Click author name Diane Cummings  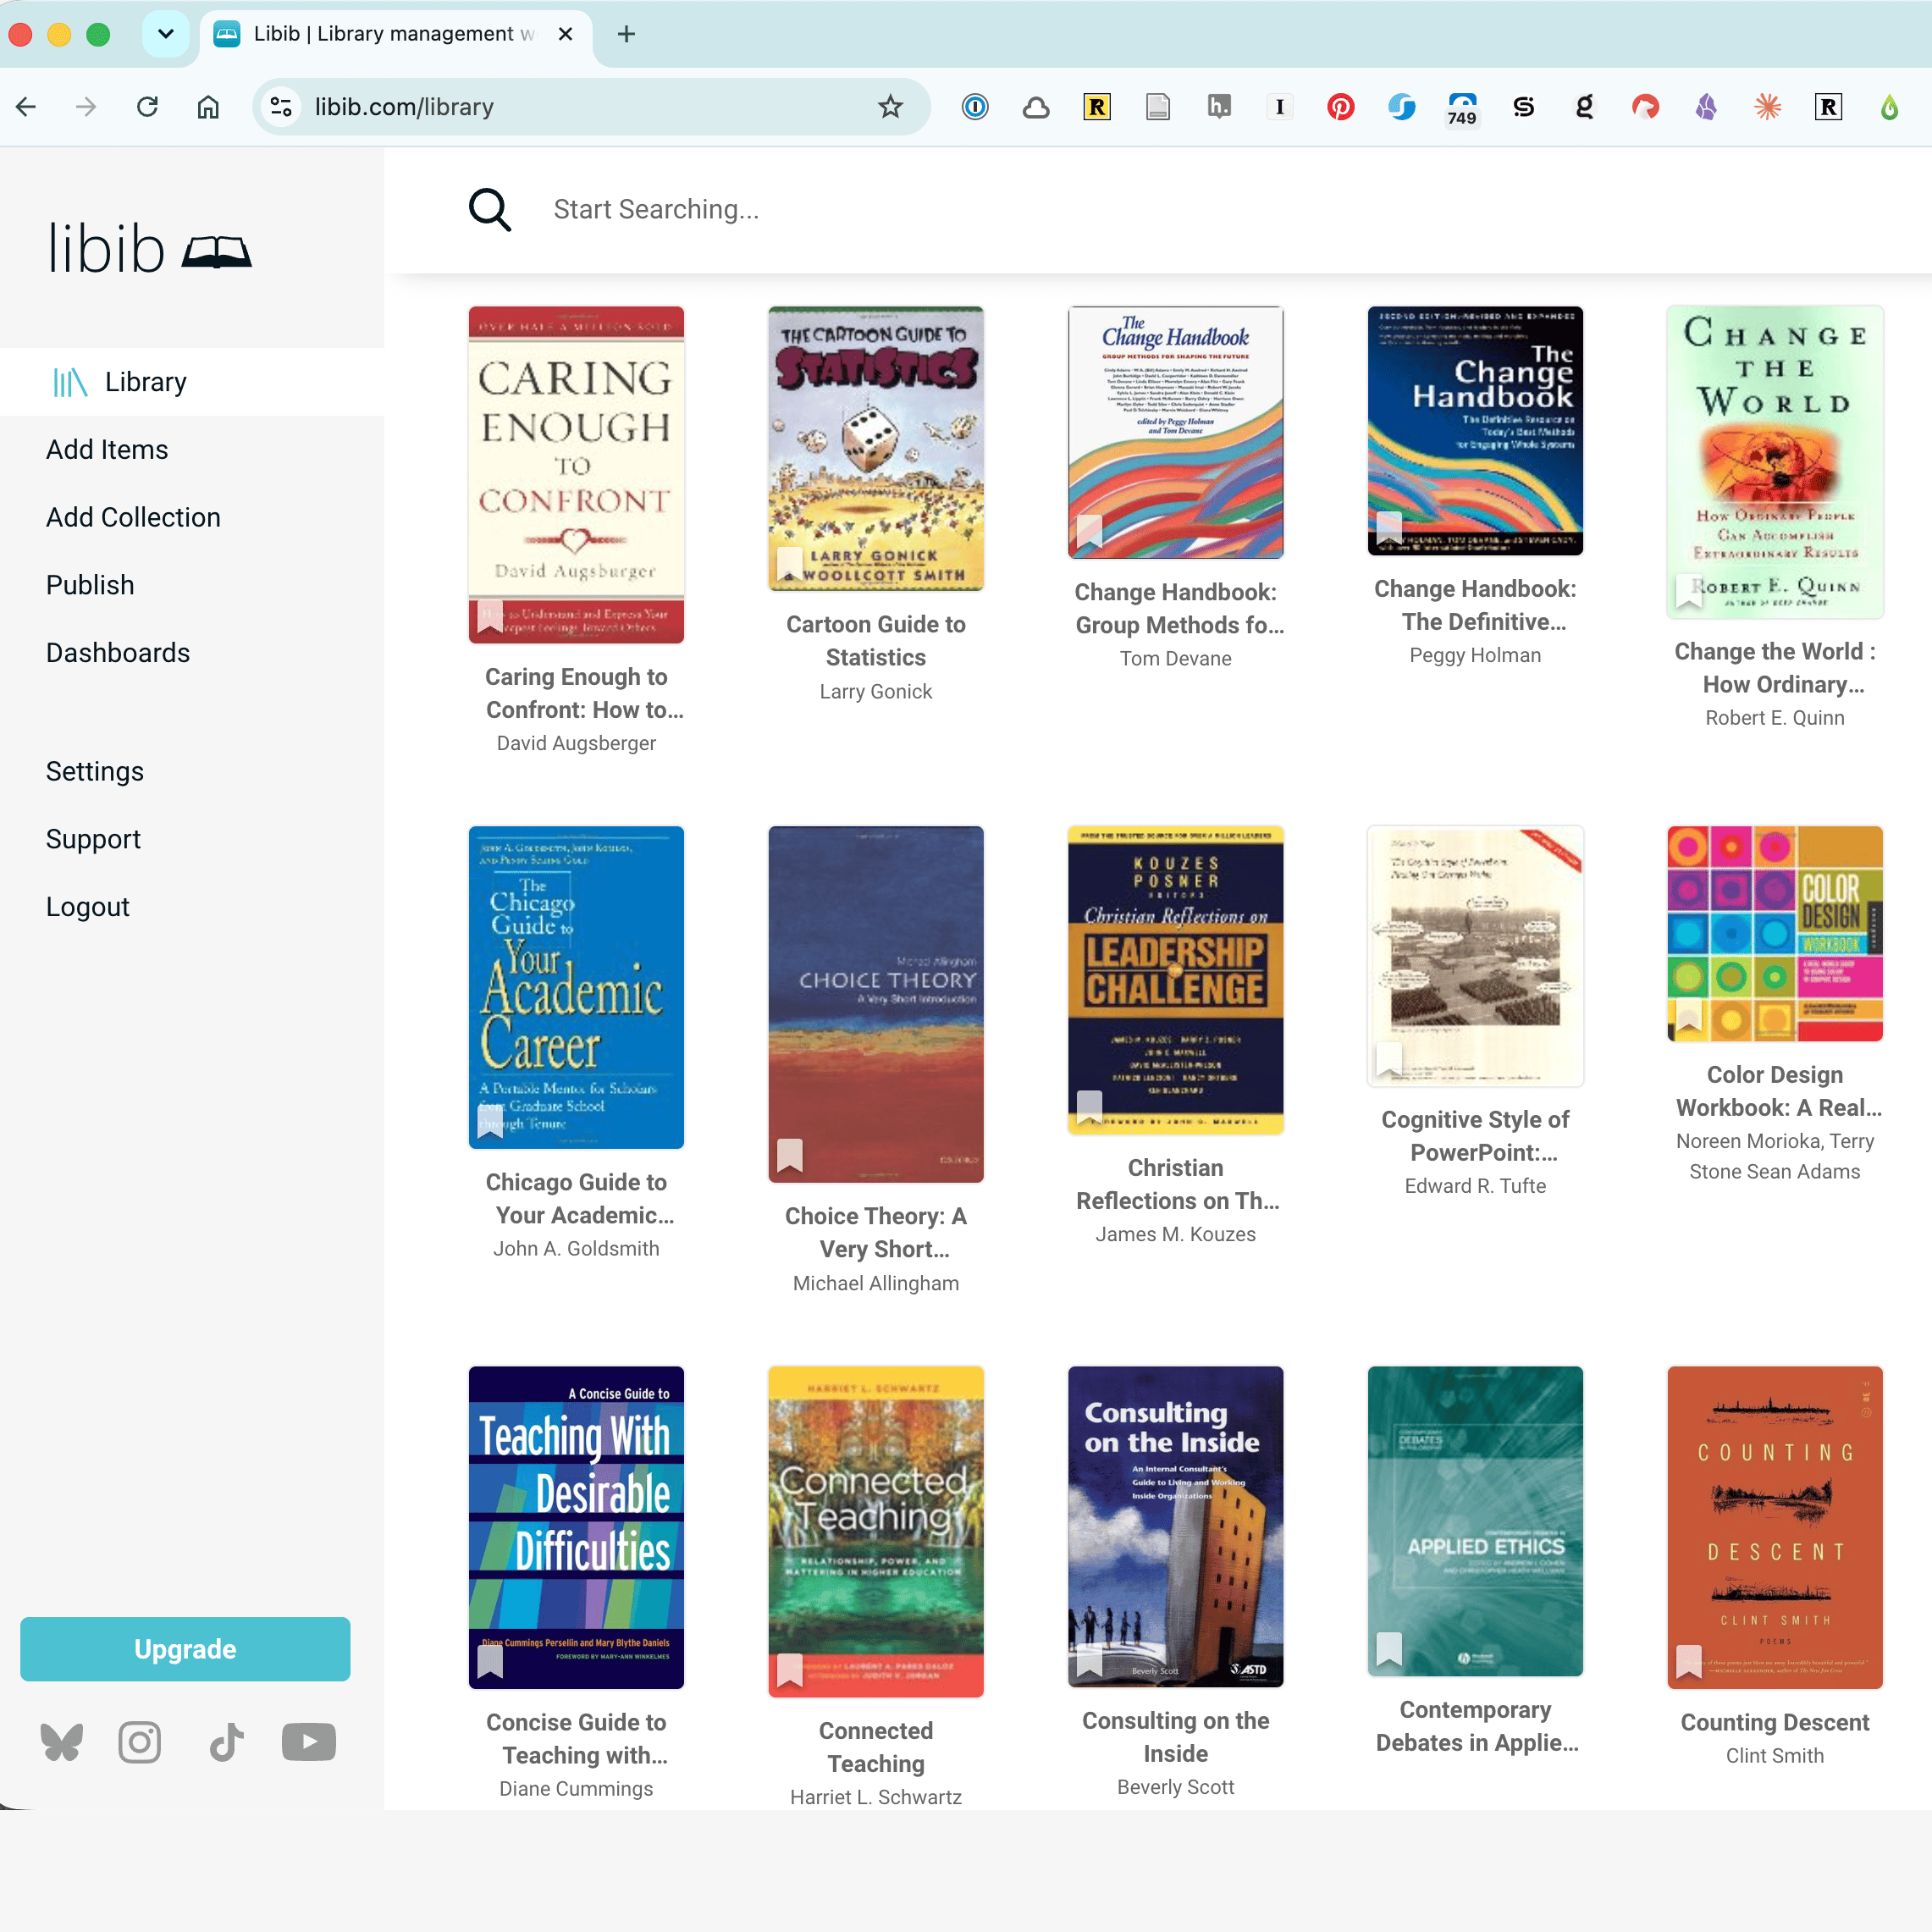click(576, 1789)
